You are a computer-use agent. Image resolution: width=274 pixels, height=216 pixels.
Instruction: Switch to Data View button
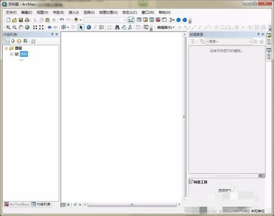coord(63,205)
